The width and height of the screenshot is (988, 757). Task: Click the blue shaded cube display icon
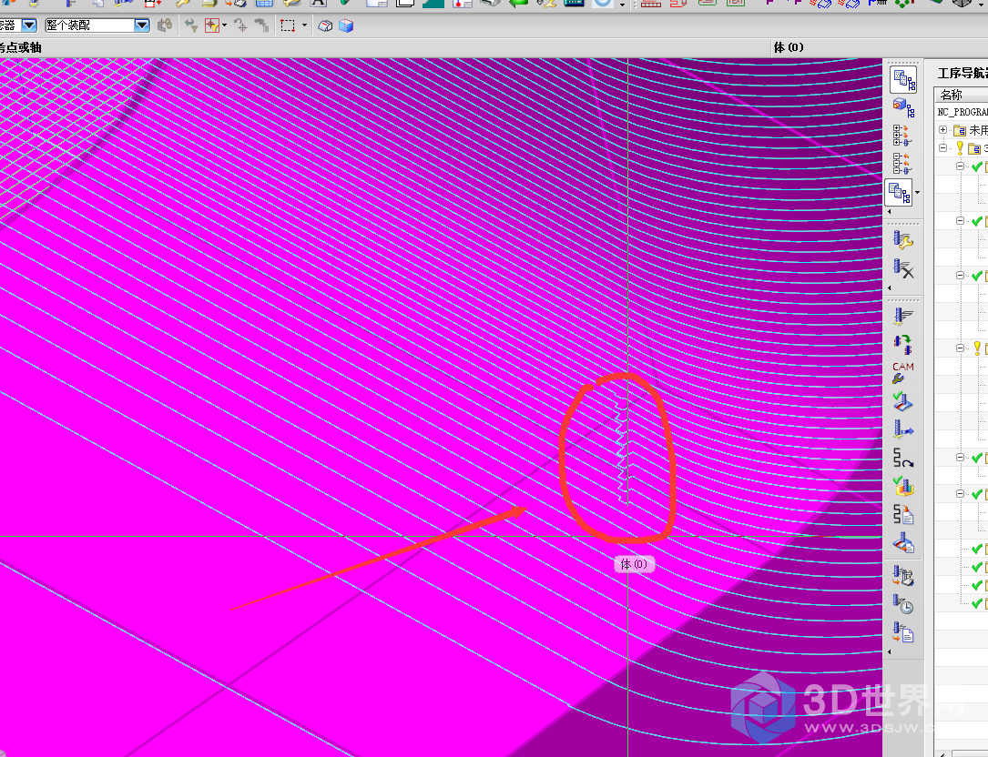click(346, 26)
